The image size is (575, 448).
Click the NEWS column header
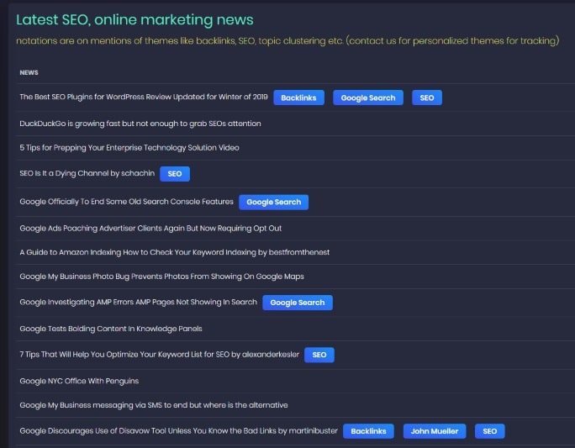(x=29, y=72)
